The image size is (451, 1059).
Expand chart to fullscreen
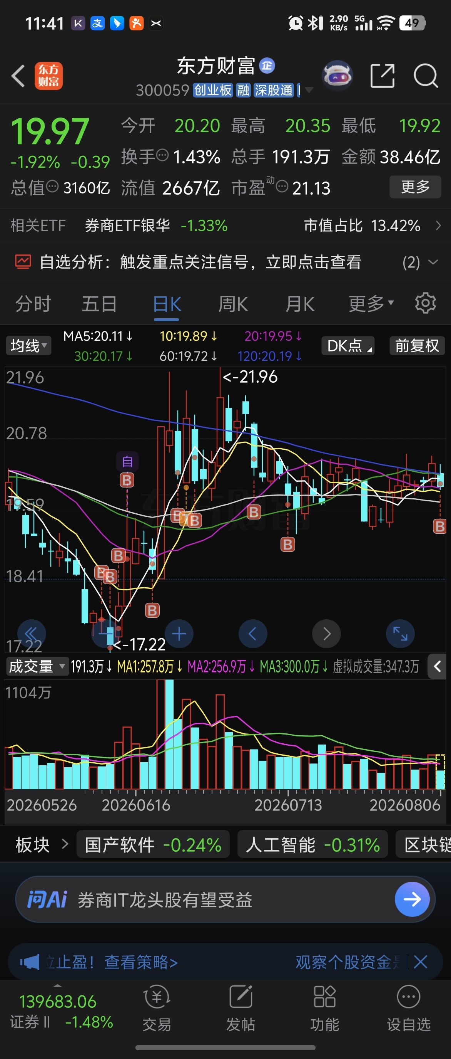pos(400,634)
